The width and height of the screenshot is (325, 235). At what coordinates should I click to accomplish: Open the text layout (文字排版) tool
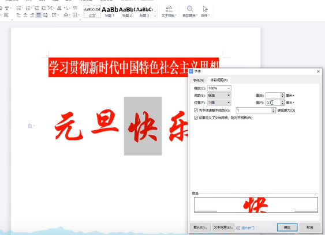[x=169, y=9]
